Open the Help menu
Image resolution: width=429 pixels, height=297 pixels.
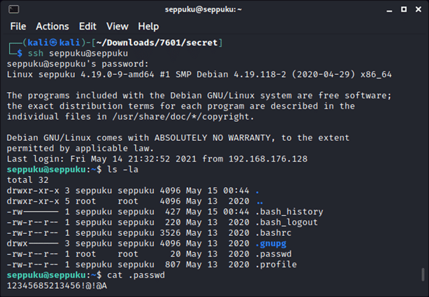point(148,26)
